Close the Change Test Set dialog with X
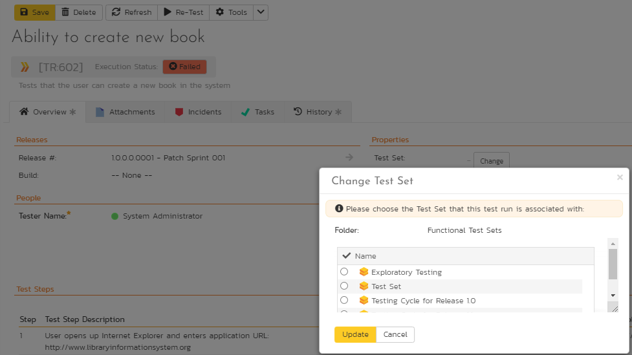Viewport: 632px width, 355px height. [620, 177]
